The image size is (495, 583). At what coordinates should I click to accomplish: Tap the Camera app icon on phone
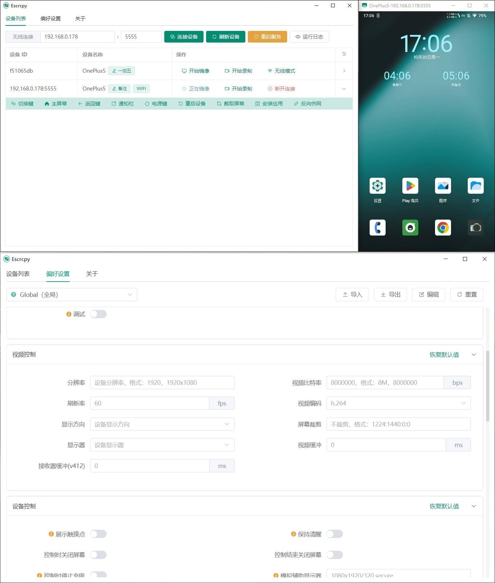click(x=475, y=228)
